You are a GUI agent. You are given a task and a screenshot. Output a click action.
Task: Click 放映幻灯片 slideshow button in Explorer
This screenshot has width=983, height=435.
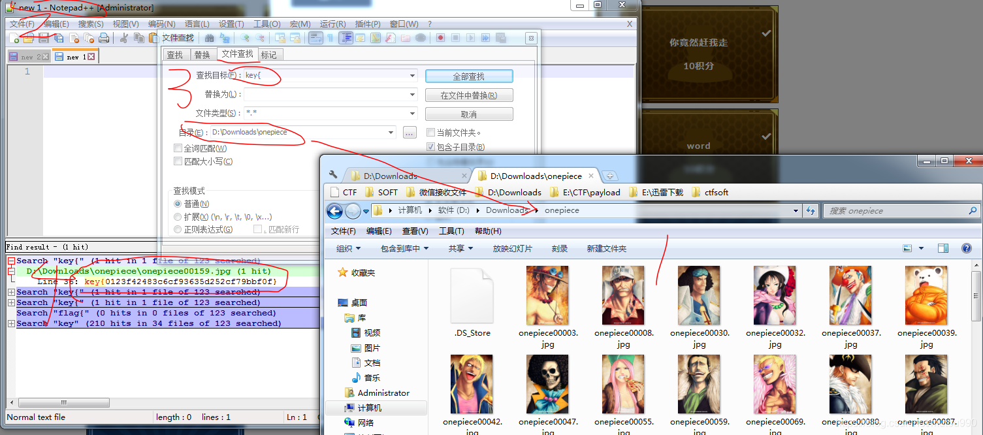tap(512, 248)
